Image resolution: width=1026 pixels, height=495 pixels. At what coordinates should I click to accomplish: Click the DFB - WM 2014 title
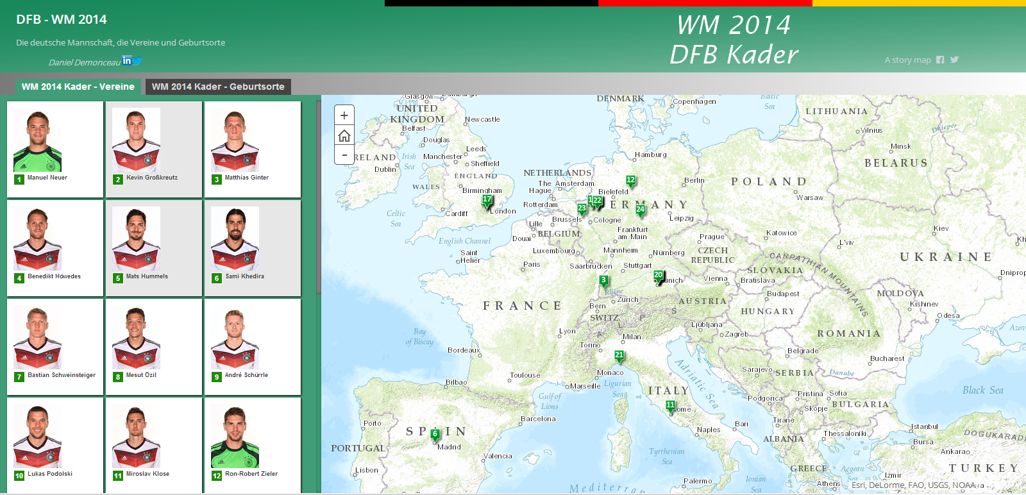pyautogui.click(x=62, y=19)
